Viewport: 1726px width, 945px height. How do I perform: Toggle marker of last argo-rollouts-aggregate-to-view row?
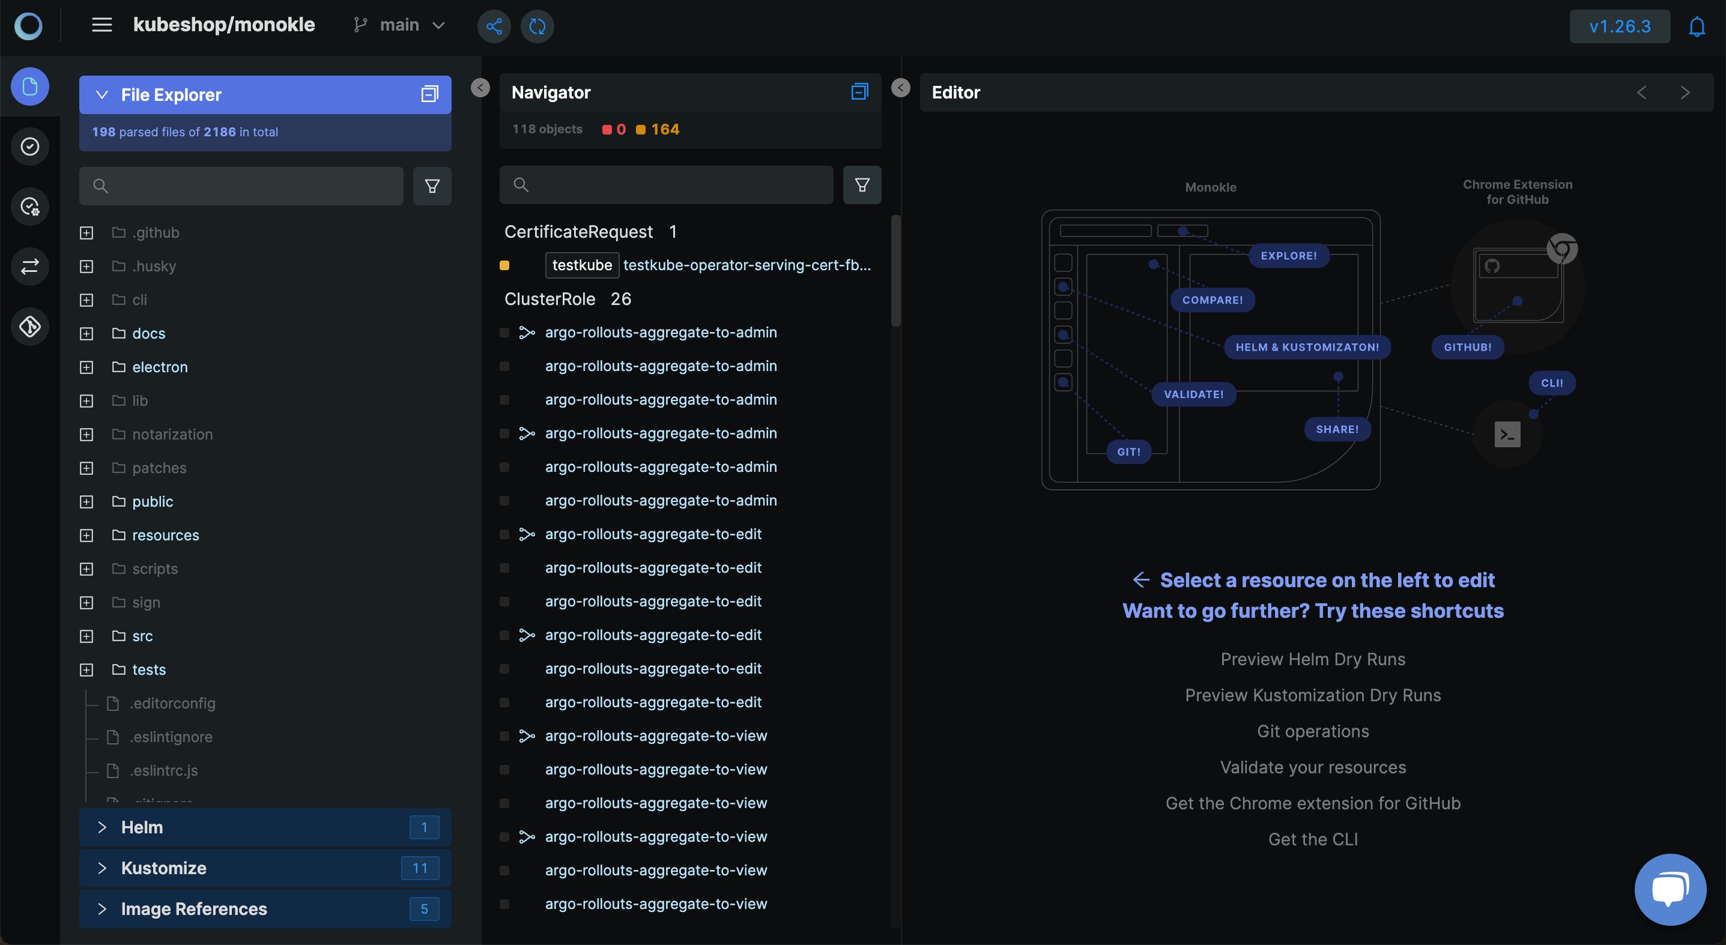point(504,904)
